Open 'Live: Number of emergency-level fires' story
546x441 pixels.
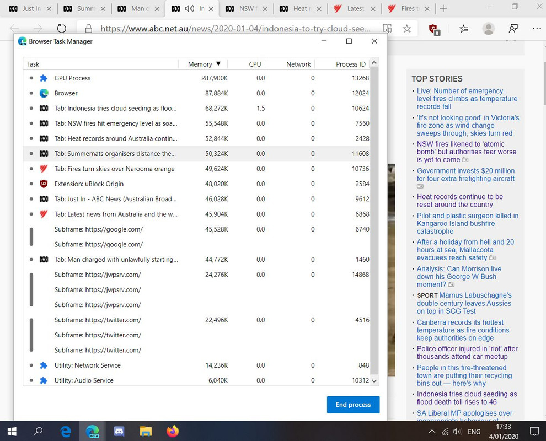click(467, 99)
